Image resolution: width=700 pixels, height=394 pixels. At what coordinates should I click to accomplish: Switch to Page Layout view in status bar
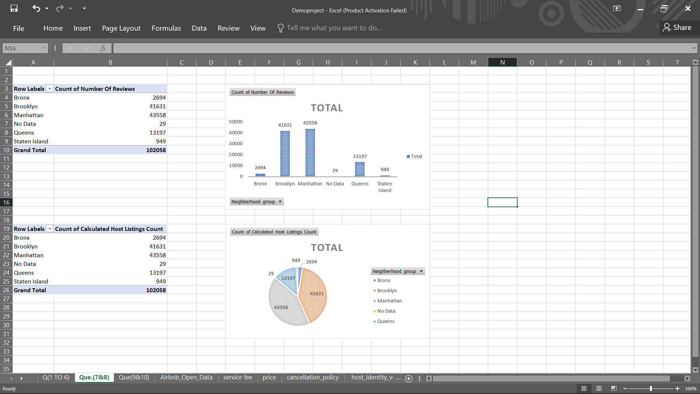click(x=599, y=389)
